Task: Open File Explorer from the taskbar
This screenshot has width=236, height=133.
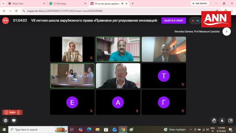Action: click(97, 130)
